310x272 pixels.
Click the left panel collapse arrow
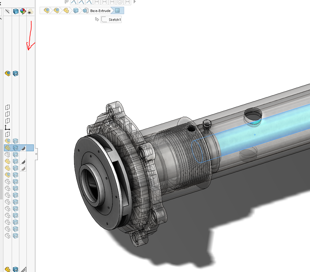coord(1,18)
